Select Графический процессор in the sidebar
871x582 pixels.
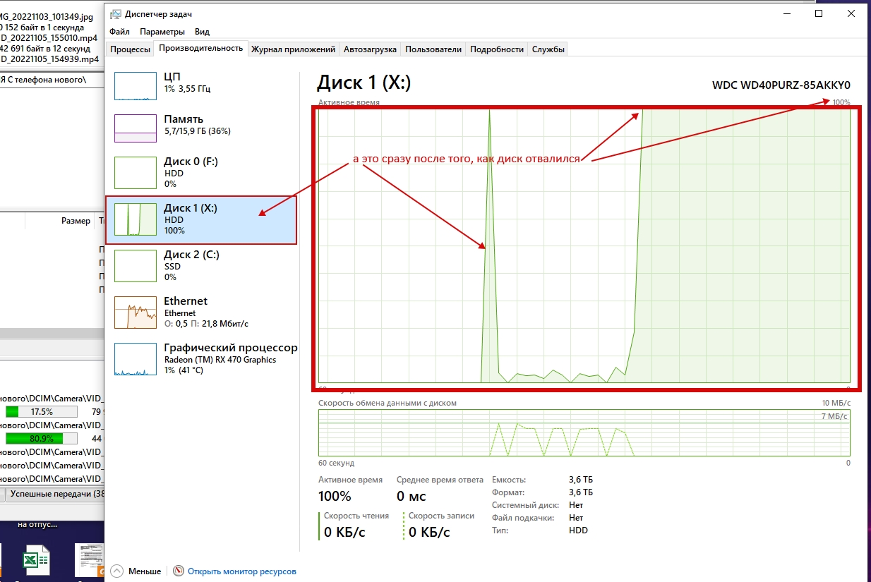click(x=201, y=358)
